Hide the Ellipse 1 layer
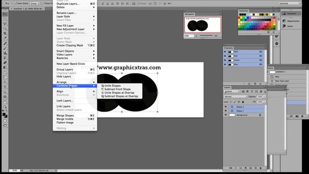Viewport: 309px width, 174px height. tap(225, 111)
